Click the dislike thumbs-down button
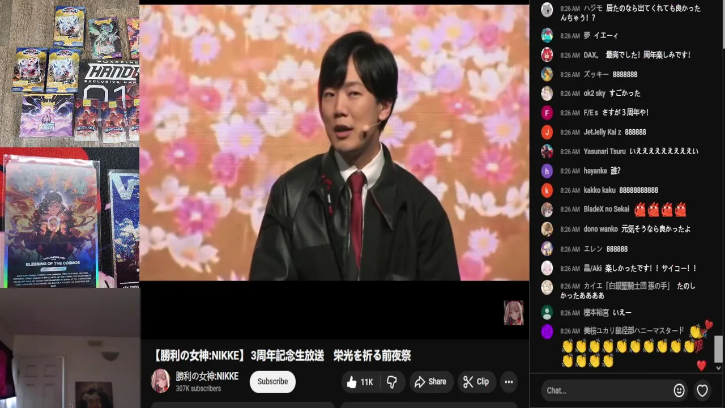The height and width of the screenshot is (408, 725). coord(391,382)
